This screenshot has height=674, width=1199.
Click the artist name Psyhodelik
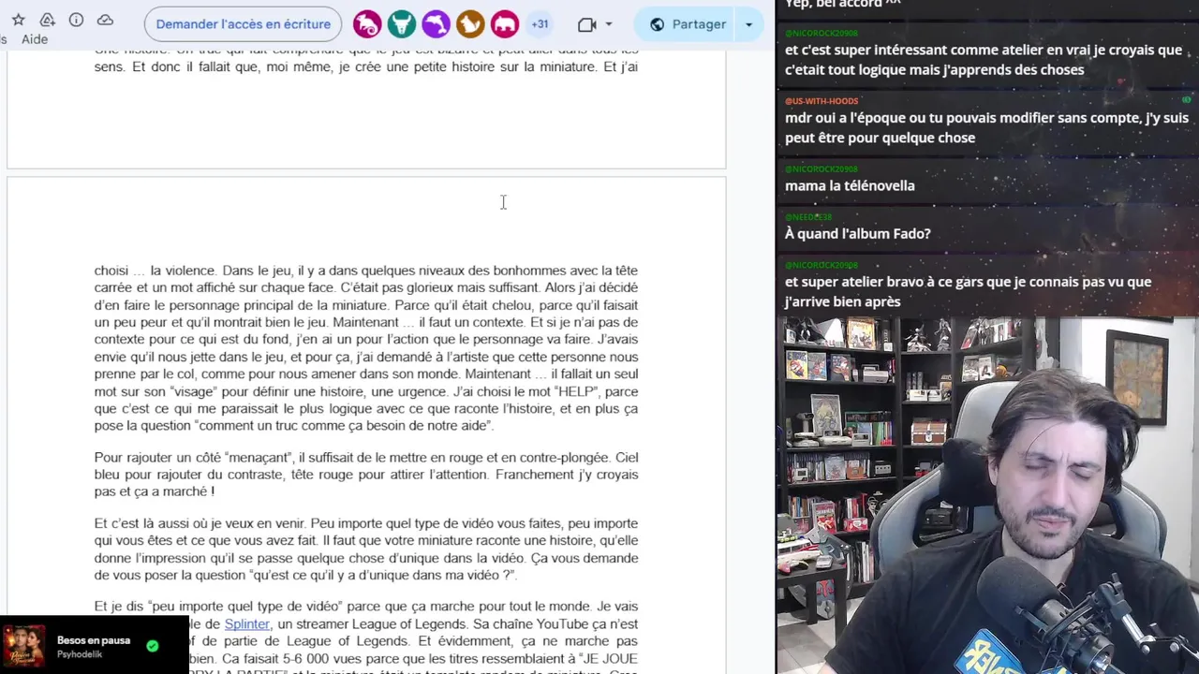[x=80, y=654]
